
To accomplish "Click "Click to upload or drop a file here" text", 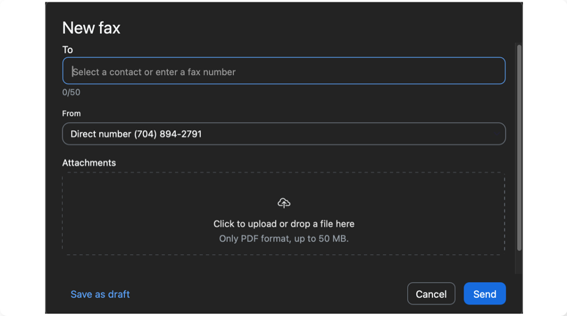I will pyautogui.click(x=283, y=223).
